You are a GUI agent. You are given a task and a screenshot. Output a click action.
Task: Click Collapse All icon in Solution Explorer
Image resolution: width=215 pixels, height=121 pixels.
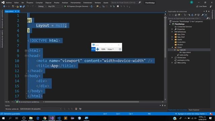coord(196,15)
